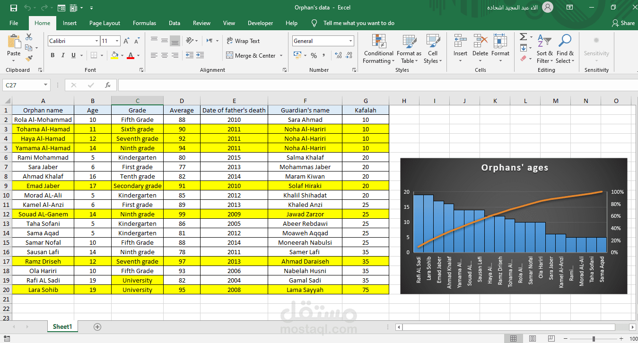Decrease font size with small A icon
Viewport: 638px width, 343px height.
[137, 41]
